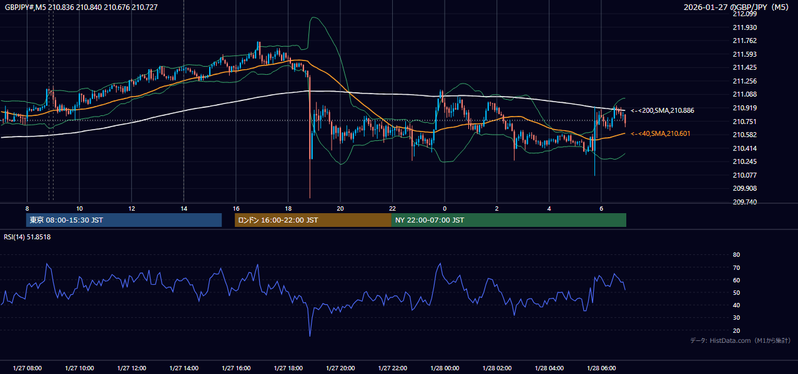Image resolution: width=798 pixels, height=374 pixels.
Task: Click hour tick 22 under the price chart
Action: tap(392, 208)
